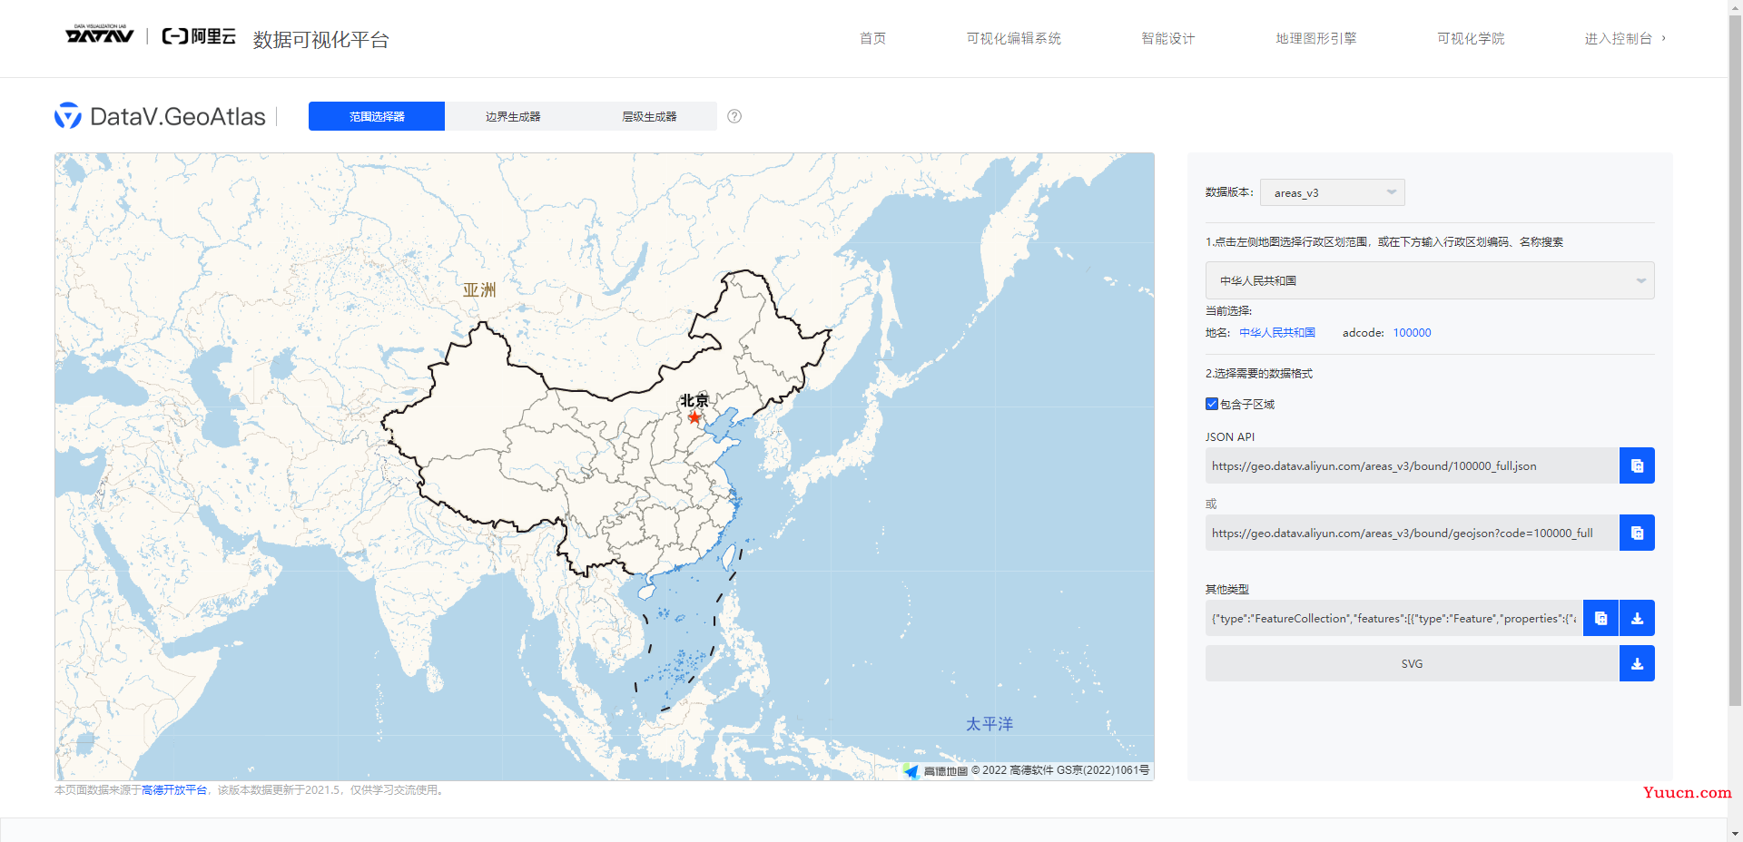Click the 数据可视化平台 title text
This screenshot has height=842, width=1743.
pos(320,39)
